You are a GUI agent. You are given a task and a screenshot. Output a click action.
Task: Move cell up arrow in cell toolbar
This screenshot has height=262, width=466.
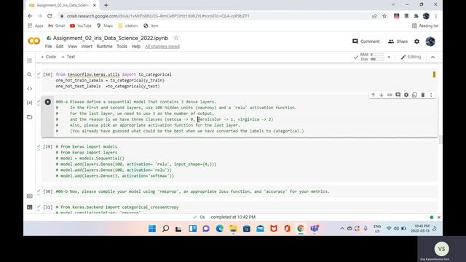point(373,95)
